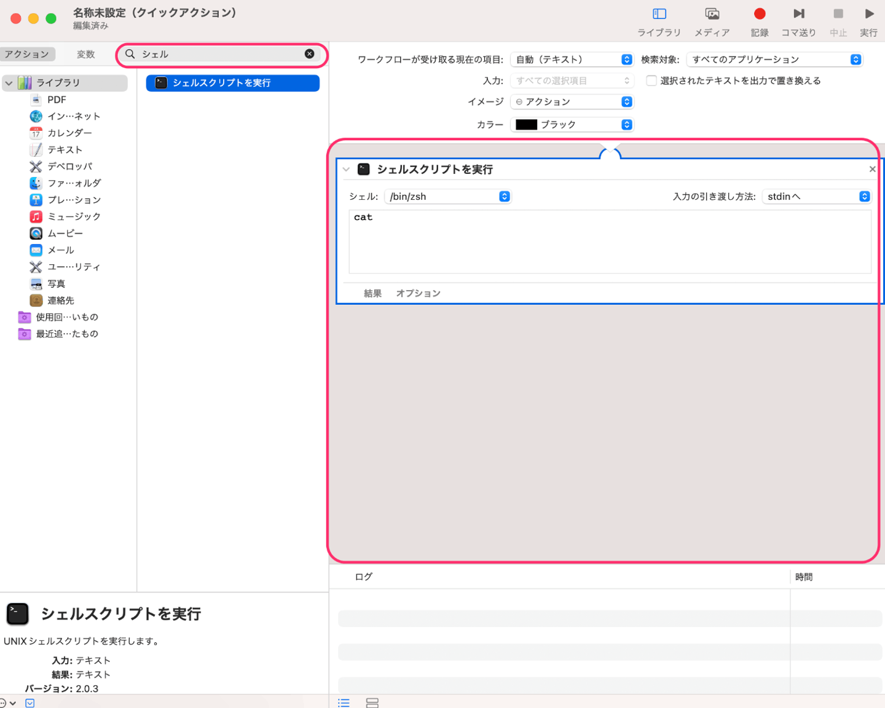This screenshot has width=885, height=708.
Task: Collapse the ライブラリ tree
Action: click(9, 83)
